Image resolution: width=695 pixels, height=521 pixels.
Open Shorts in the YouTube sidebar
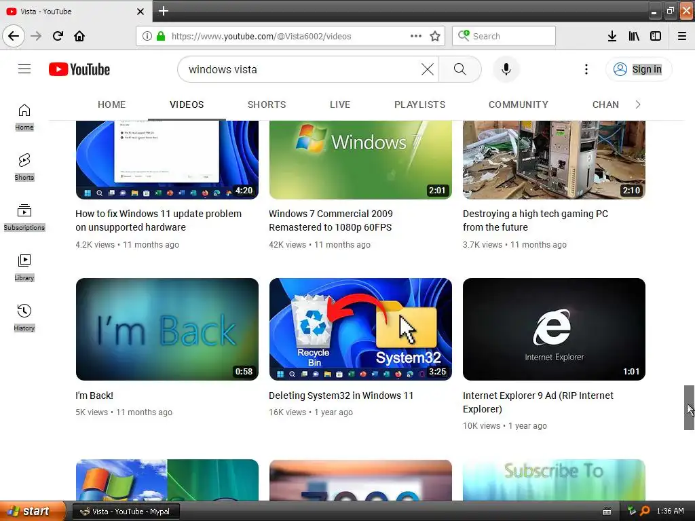tap(24, 168)
